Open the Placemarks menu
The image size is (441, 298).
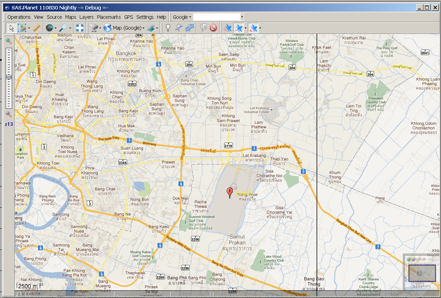click(109, 17)
